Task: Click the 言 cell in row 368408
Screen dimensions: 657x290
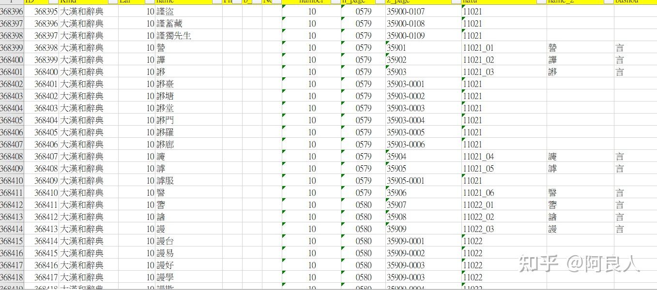Action: (x=635, y=157)
